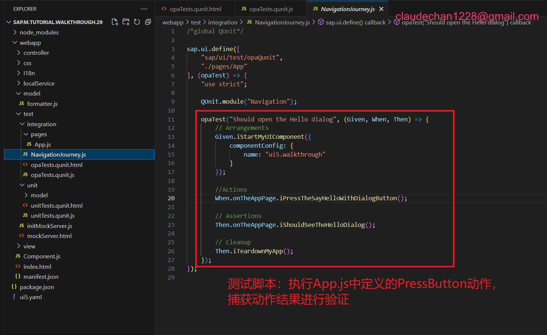Open App.js file in pages folder
This screenshot has width=547, height=335.
[x=43, y=144]
